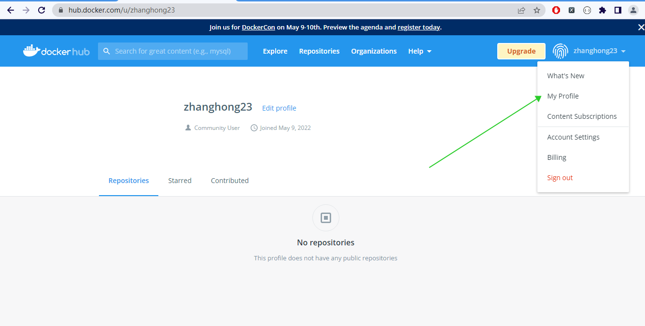The height and width of the screenshot is (326, 645).
Task: Switch to the Starred tab
Action: click(x=180, y=181)
